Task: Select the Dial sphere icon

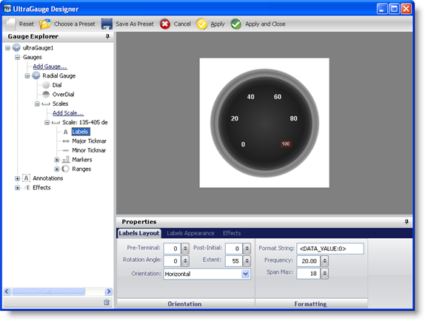Action: tap(46, 85)
